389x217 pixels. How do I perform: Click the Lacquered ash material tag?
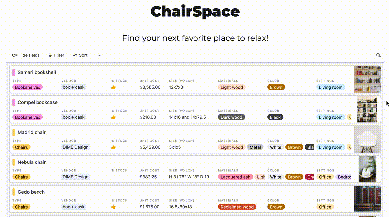tap(235, 177)
